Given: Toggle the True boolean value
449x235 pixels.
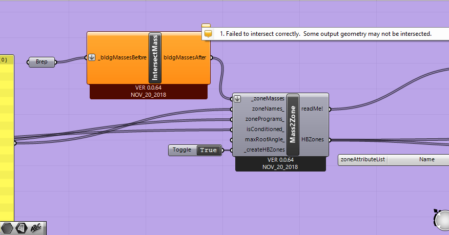Looking at the screenshot, I should click(209, 150).
